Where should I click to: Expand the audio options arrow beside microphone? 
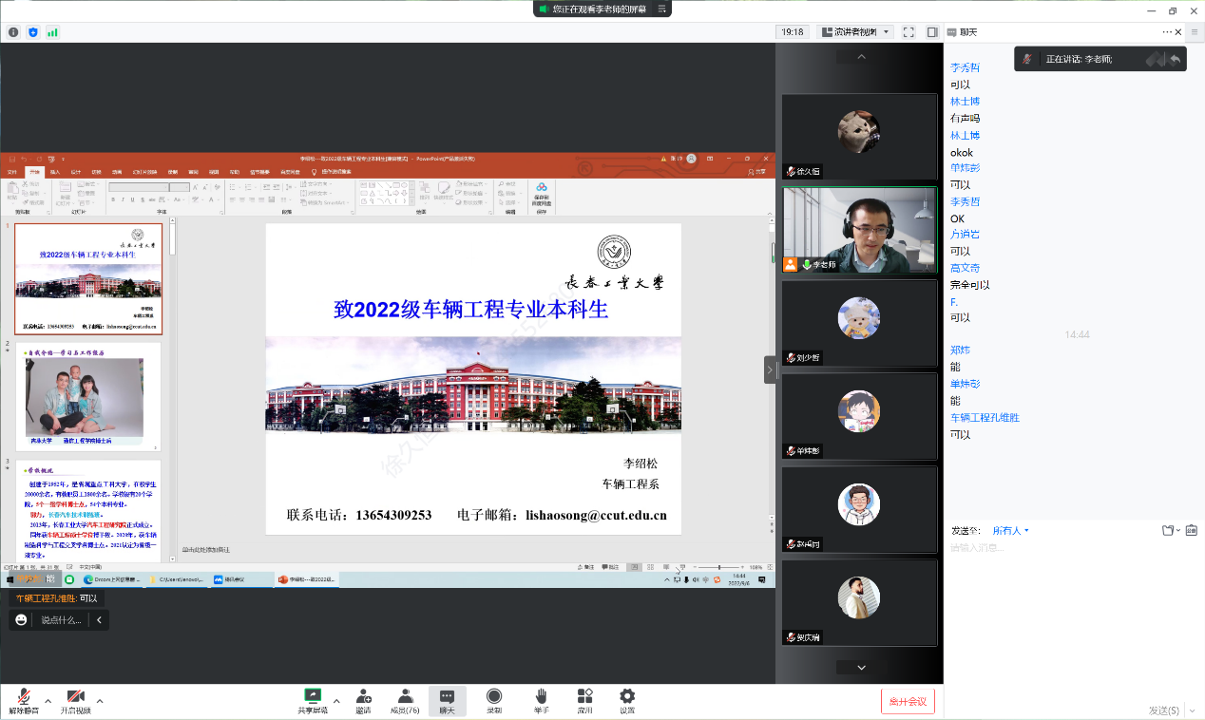pos(48,701)
